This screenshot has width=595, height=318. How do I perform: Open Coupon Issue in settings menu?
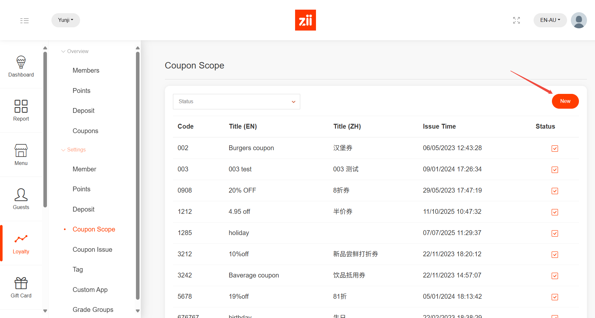[x=92, y=250]
